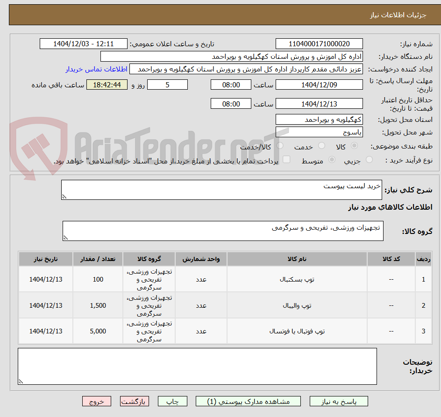Viewport: 441px width, 417px height.
Task: Click the need date in the توپ فوتبال یا فوتسال row
Action: (46, 331)
